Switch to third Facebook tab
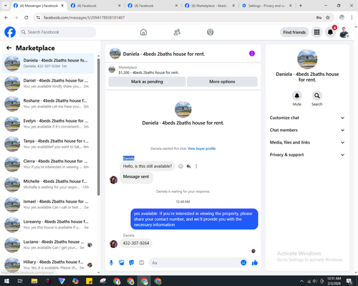The image size is (358, 286). [x=153, y=6]
